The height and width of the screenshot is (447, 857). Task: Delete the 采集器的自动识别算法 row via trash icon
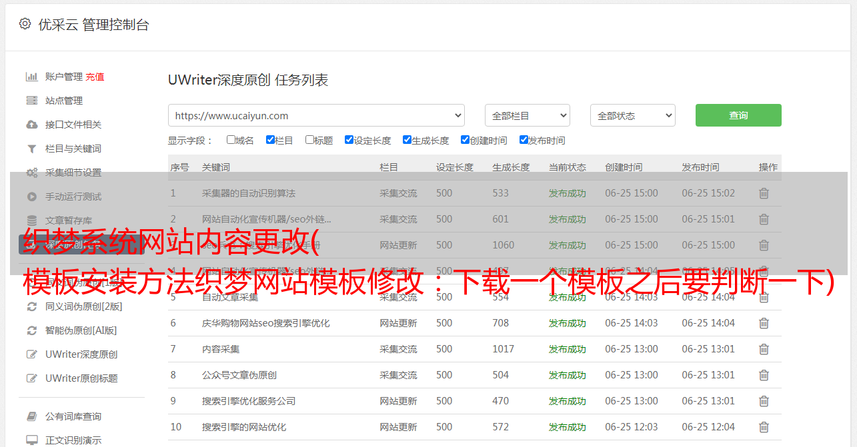coord(764,193)
